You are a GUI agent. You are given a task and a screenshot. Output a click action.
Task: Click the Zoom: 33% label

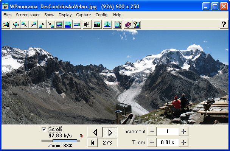(60, 146)
